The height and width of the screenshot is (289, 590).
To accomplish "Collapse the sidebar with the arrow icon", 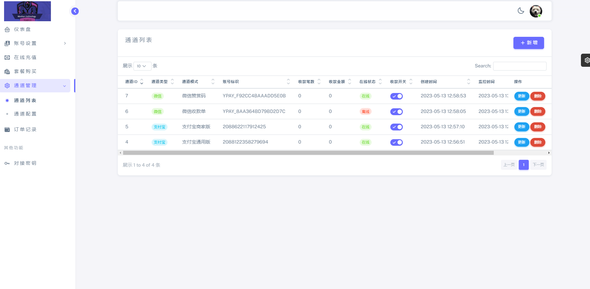I will pos(75,11).
